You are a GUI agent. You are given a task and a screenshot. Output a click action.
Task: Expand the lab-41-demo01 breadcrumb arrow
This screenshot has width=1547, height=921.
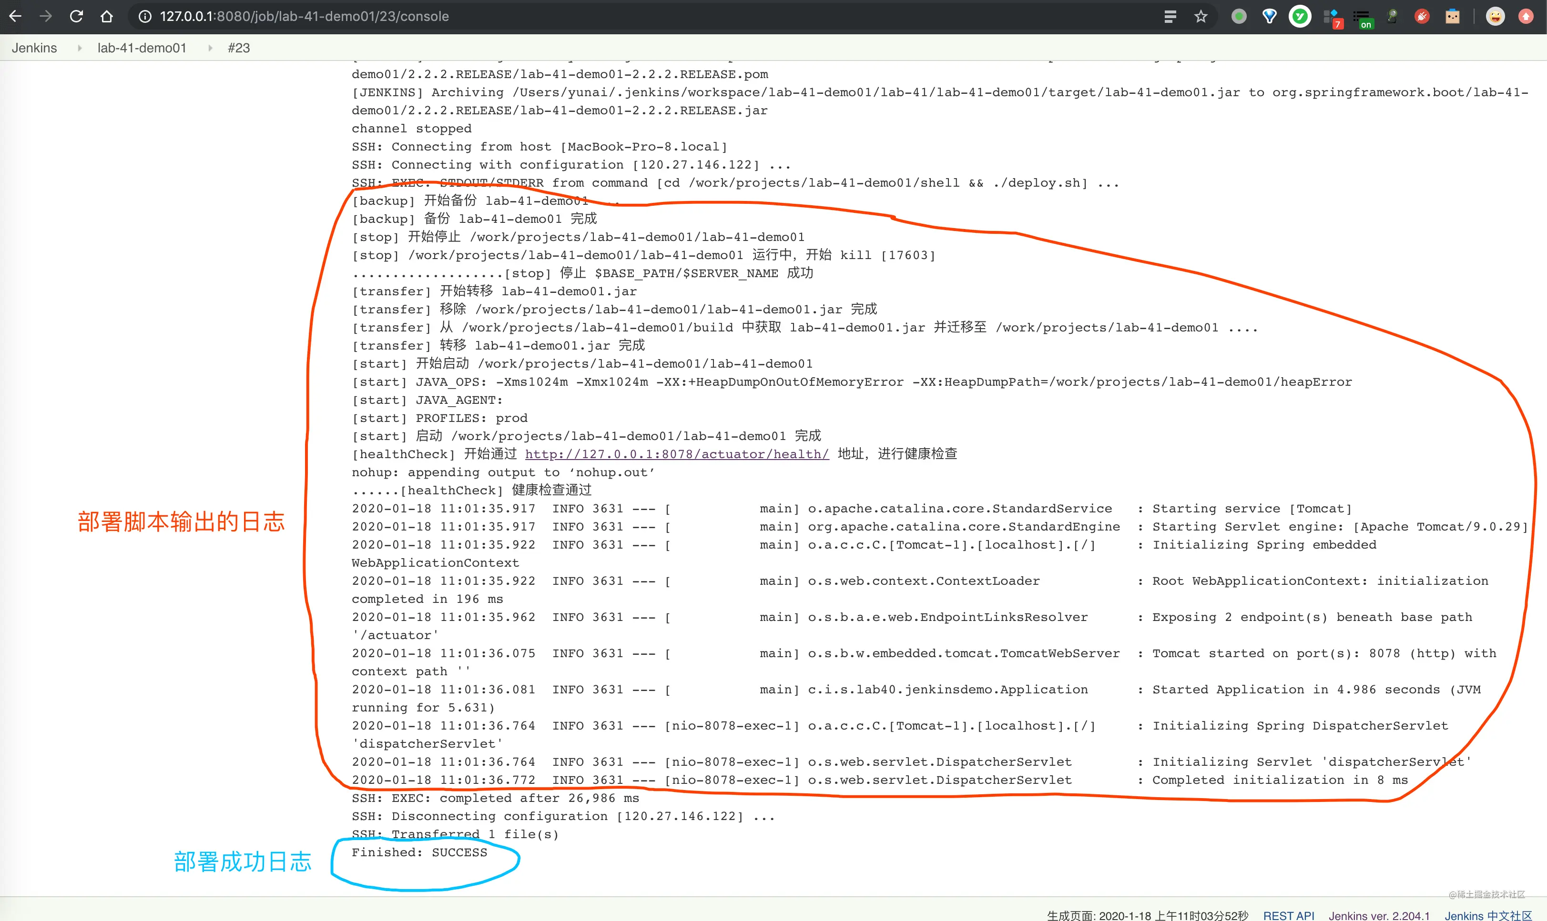210,48
